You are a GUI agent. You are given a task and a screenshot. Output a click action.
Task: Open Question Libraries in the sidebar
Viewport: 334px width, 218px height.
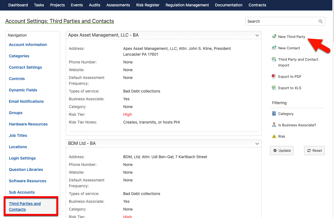[26, 170]
